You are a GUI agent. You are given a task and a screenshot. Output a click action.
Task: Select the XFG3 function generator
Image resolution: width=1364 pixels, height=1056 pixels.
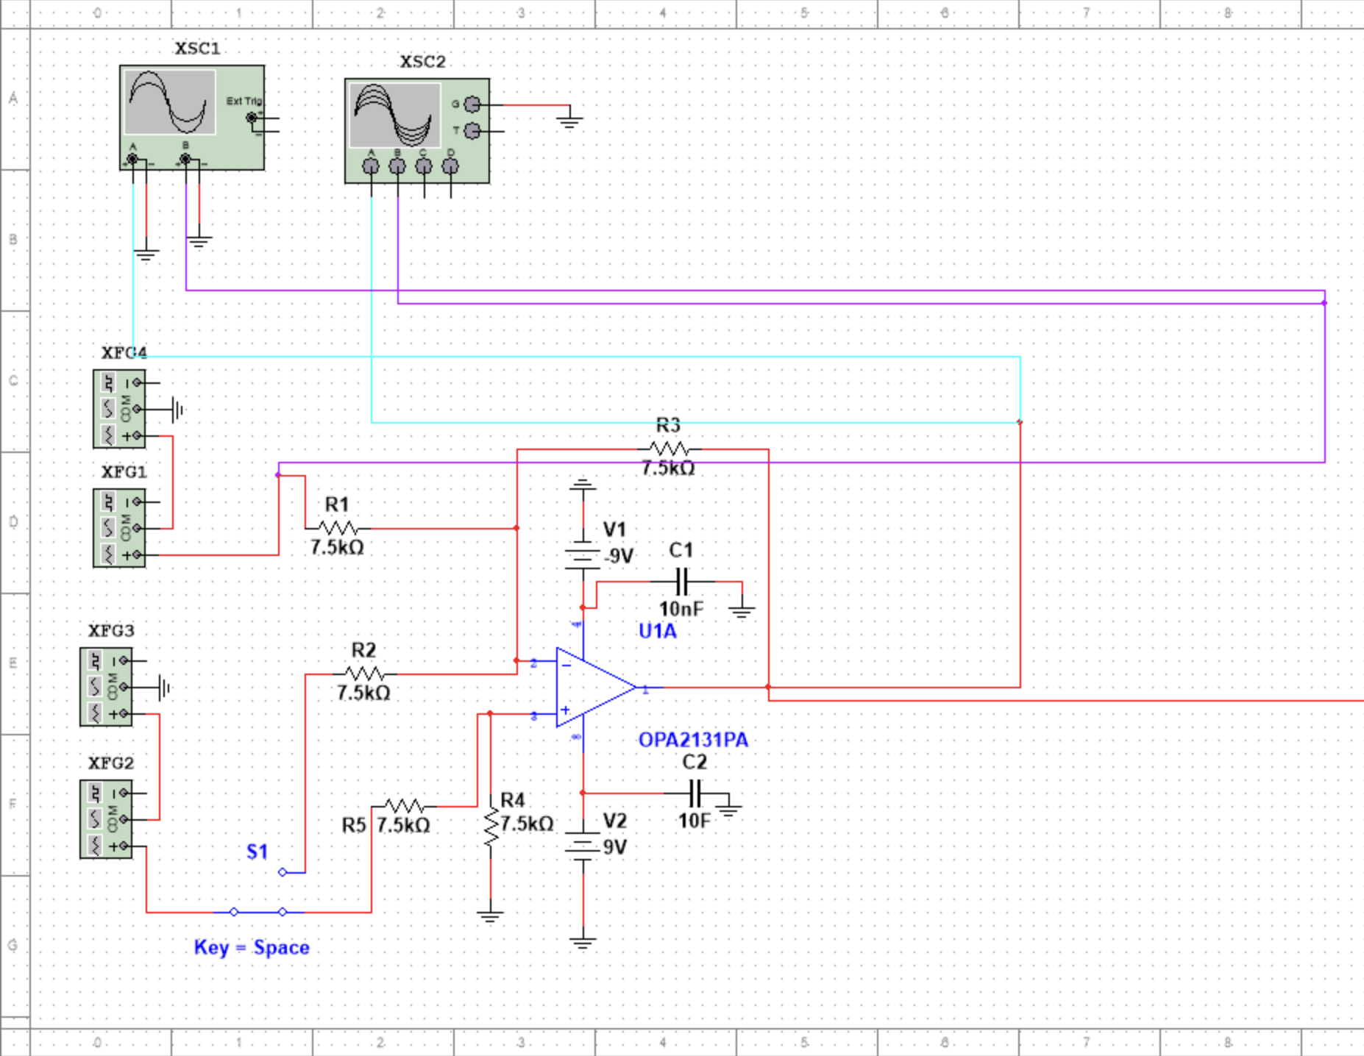pyautogui.click(x=107, y=688)
